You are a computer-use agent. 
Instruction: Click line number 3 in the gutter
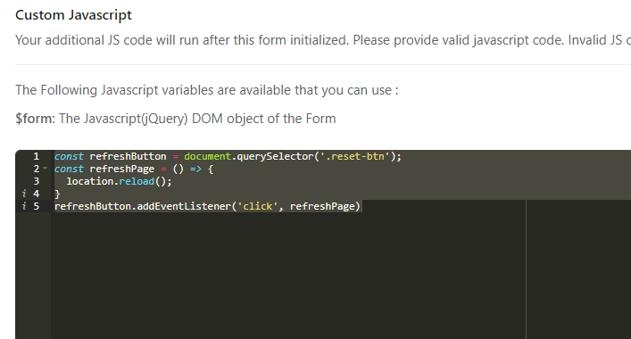coord(37,181)
